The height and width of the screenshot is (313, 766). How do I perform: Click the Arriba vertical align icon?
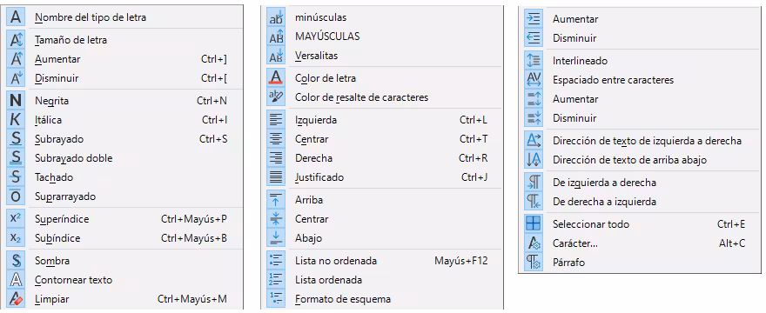point(276,200)
